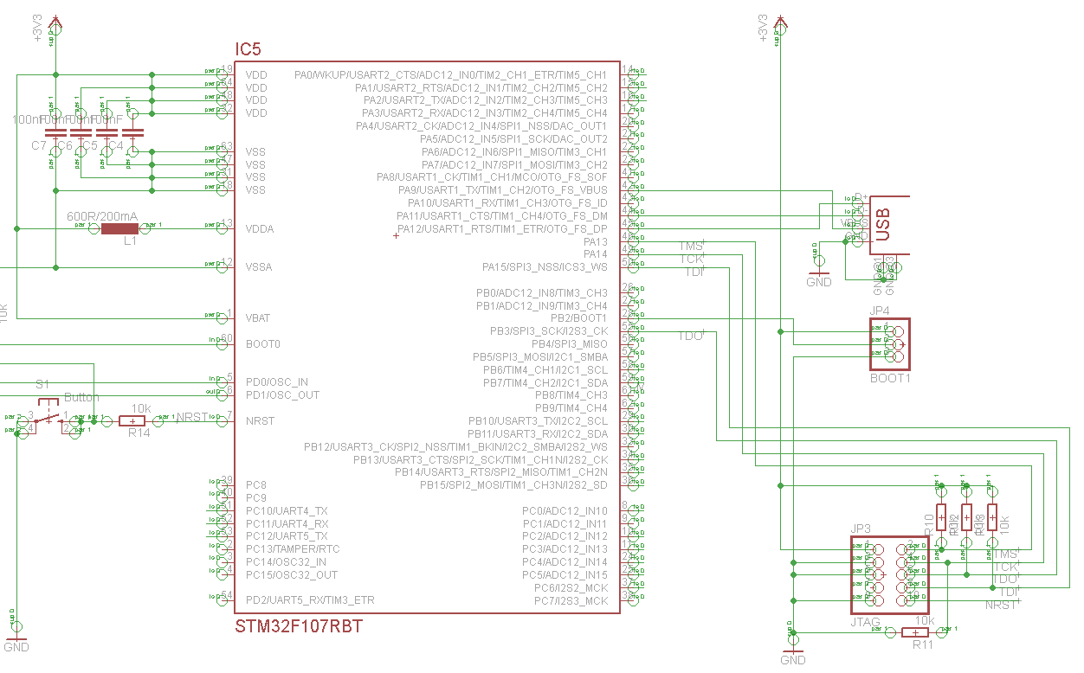This screenshot has width=1084, height=673.
Task: Select resistor R11 near bottom GND
Action: point(915,631)
